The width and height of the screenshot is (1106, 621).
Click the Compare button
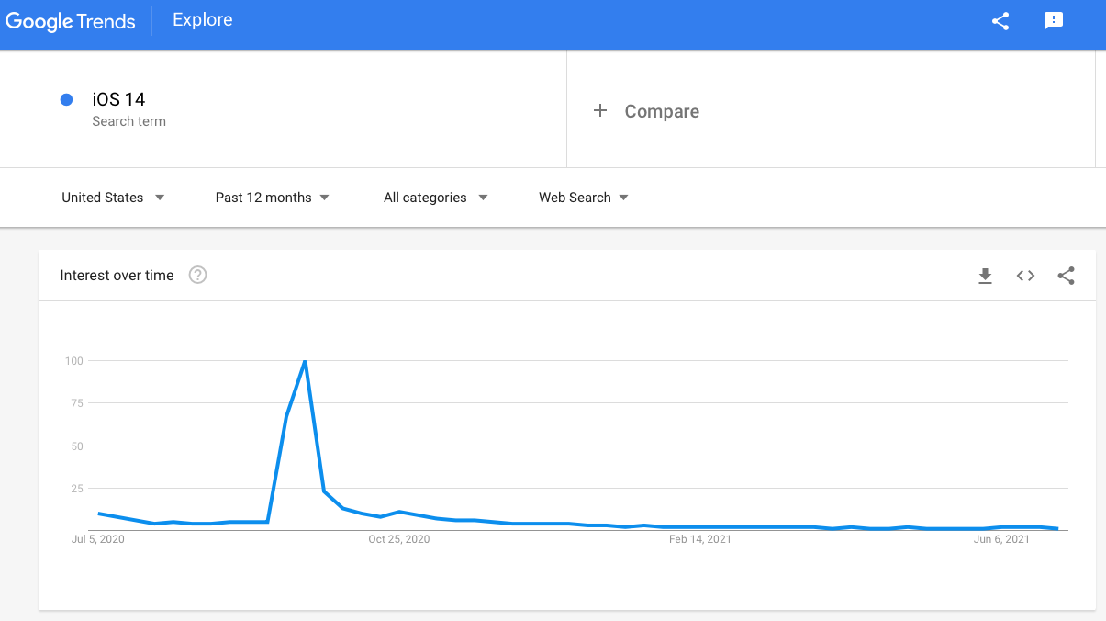661,111
